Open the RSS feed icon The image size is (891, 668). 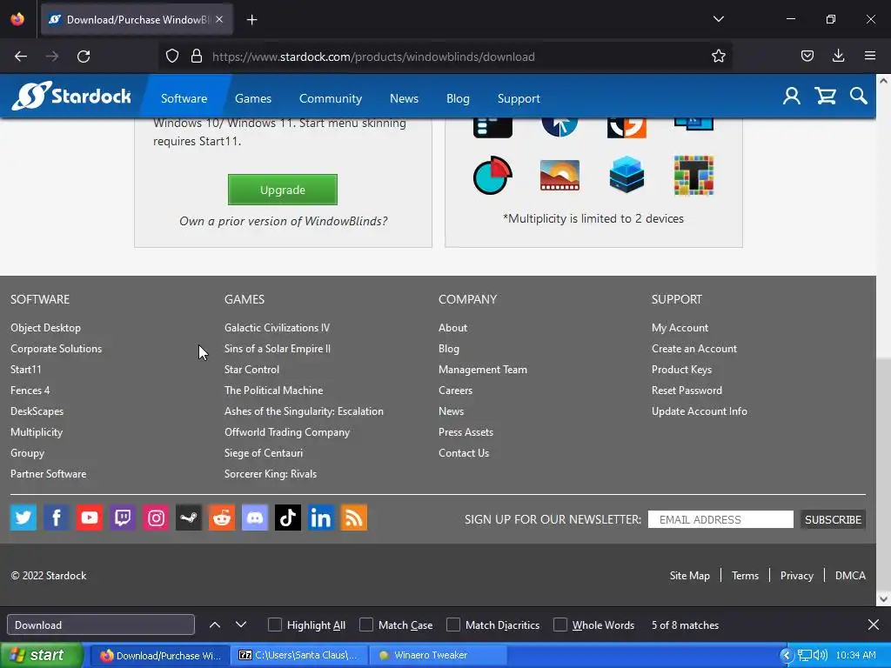click(x=353, y=518)
